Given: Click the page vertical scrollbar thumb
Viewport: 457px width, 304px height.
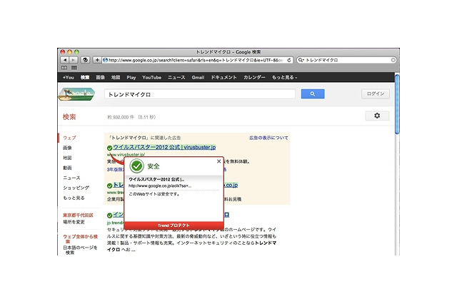Looking at the screenshot, I should [x=397, y=104].
